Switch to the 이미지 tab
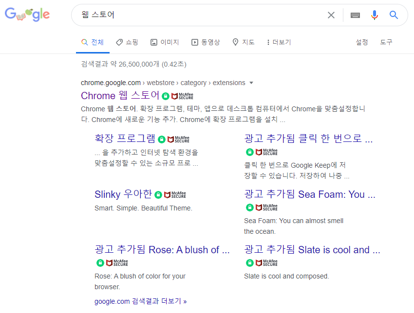414x313 pixels. [x=165, y=42]
